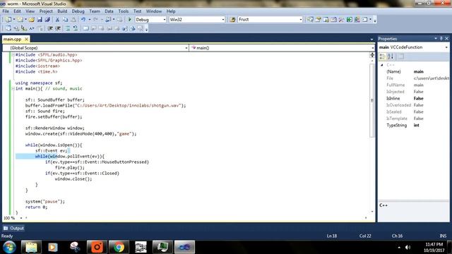The height and width of the screenshot is (254, 452).
Task: Click the Copy toolbar icon
Action: (66, 20)
